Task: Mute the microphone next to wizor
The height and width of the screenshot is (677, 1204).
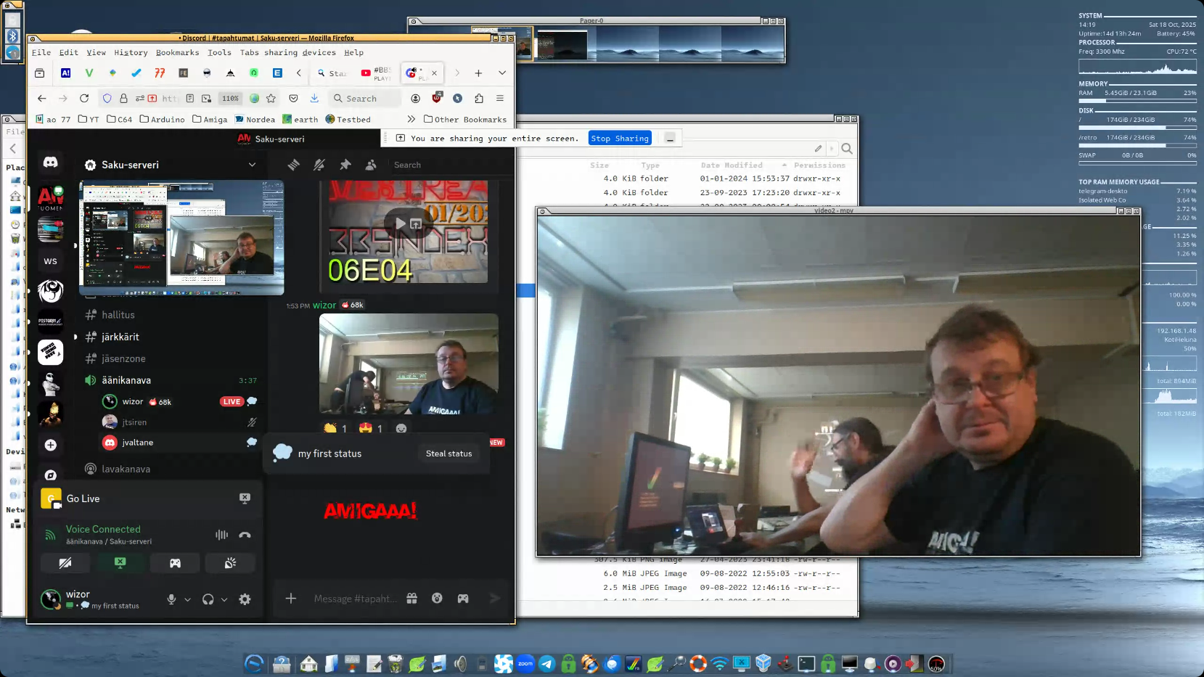Action: point(171,599)
